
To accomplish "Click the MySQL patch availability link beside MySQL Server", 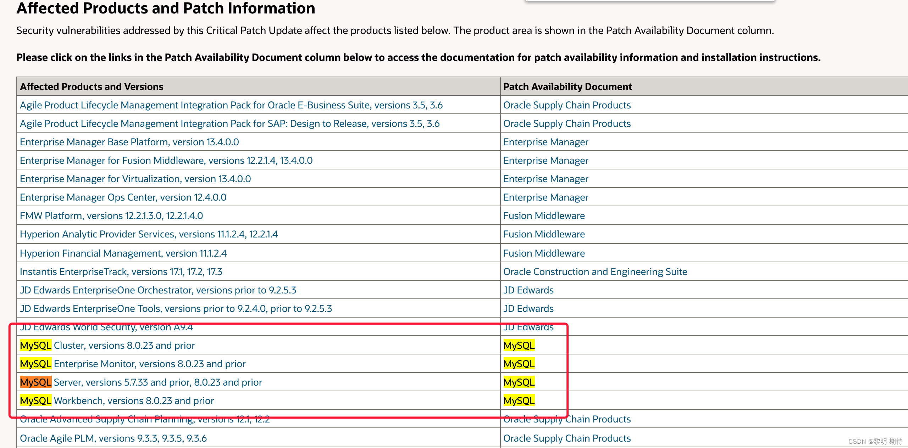I will (519, 382).
